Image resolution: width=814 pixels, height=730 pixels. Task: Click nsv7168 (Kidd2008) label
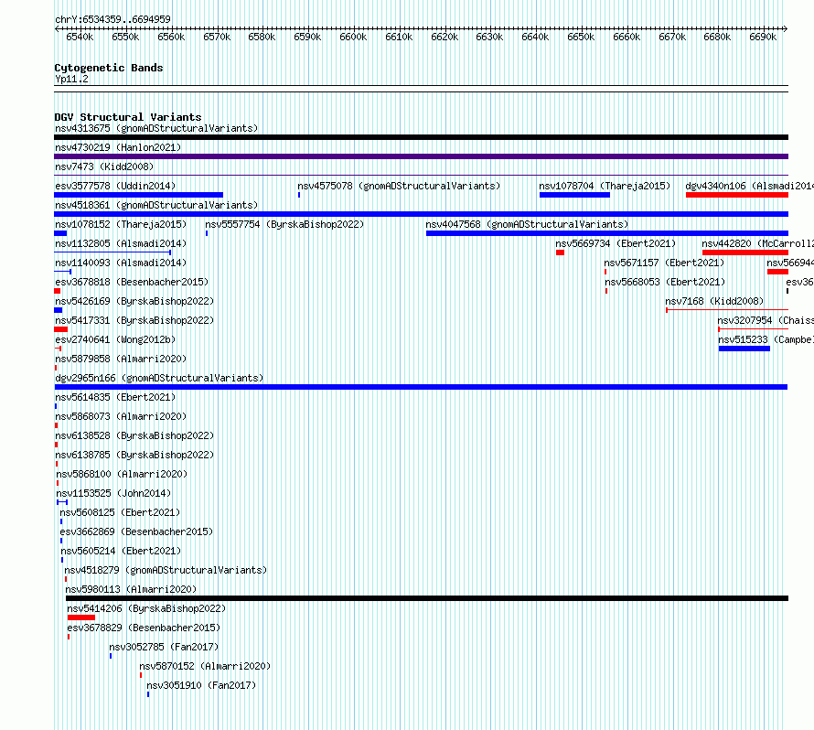tap(714, 301)
